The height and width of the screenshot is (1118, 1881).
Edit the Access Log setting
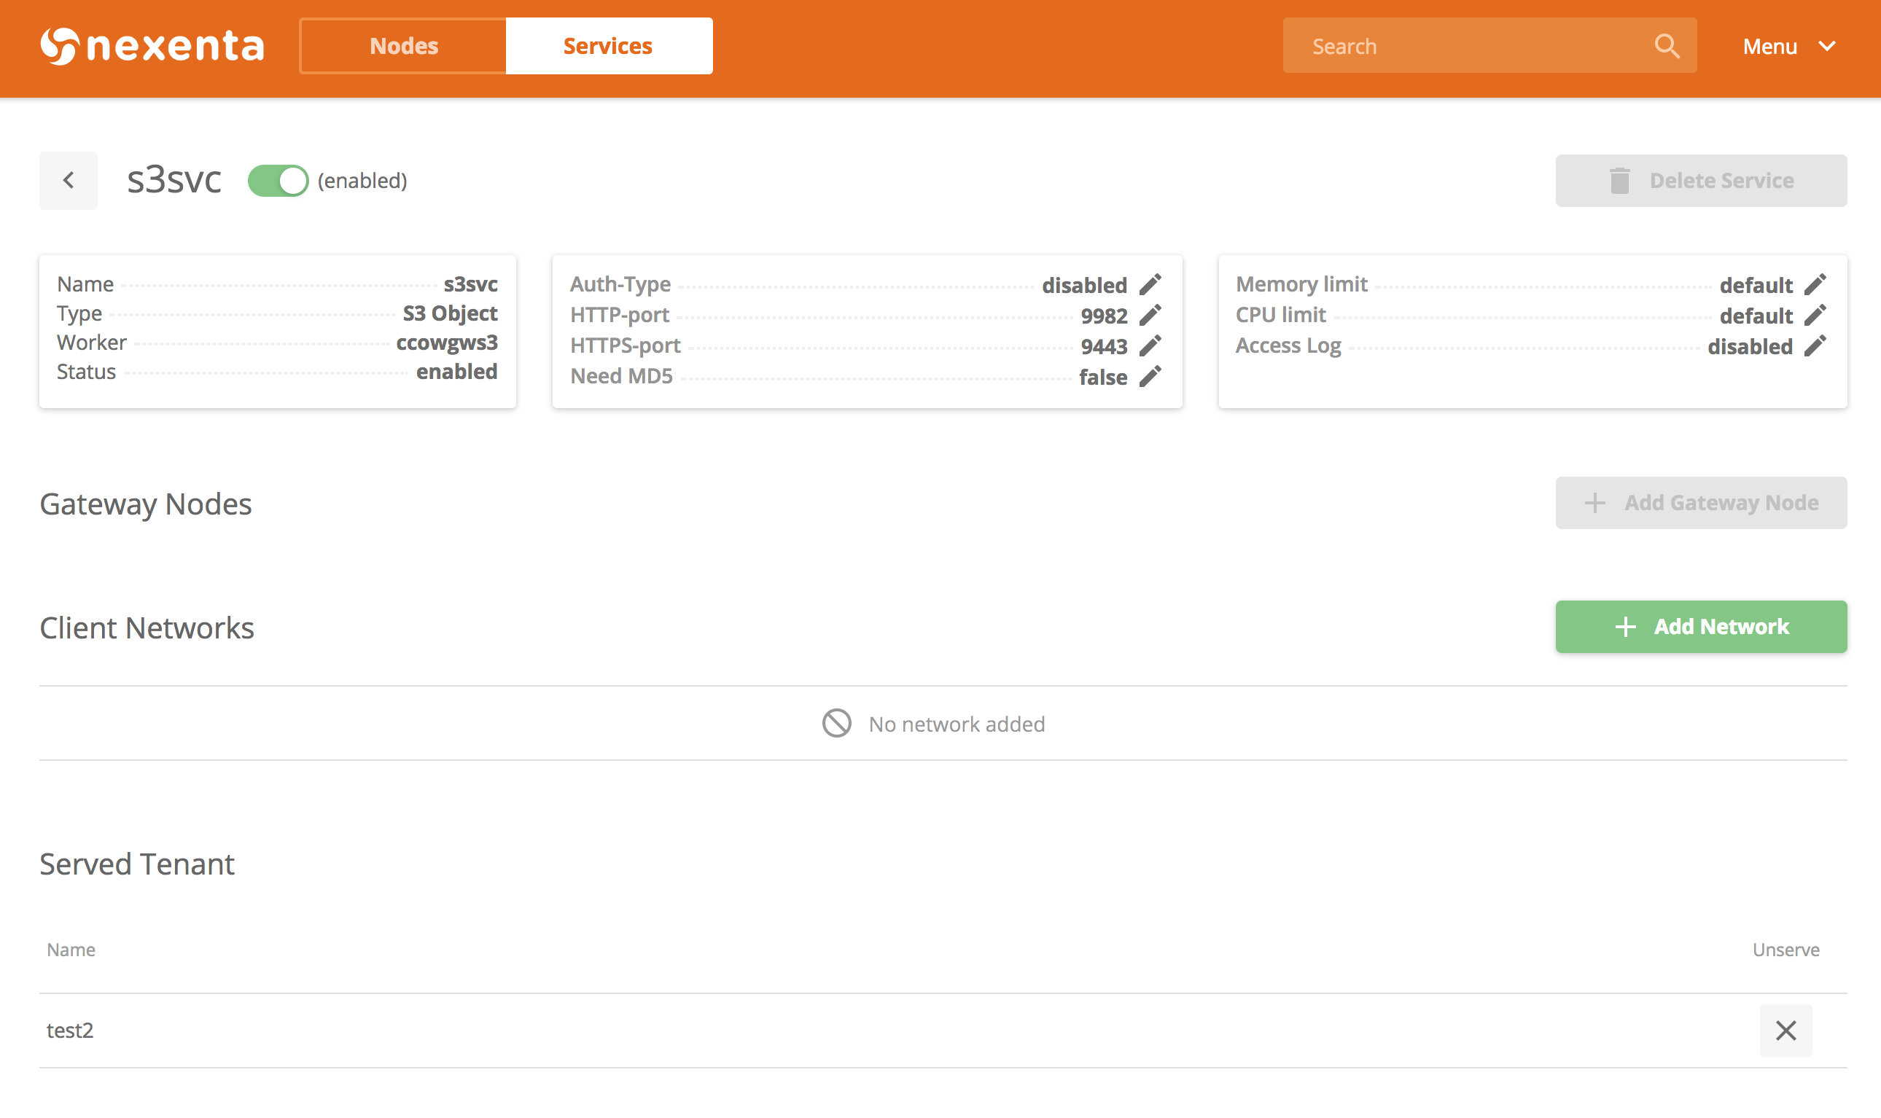[1815, 345]
